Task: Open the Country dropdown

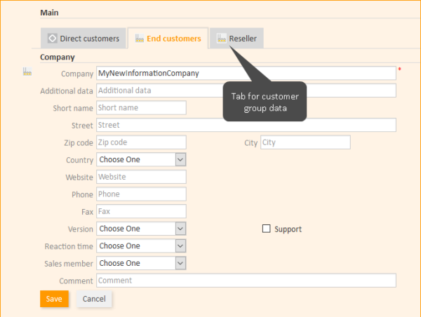Action: click(141, 159)
